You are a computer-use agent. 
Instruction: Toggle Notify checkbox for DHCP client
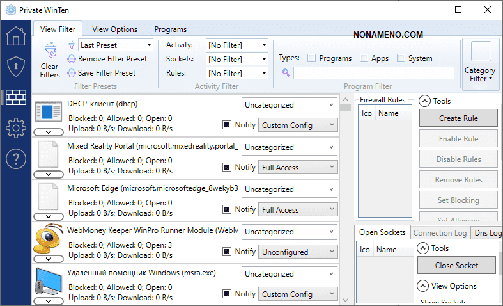point(227,125)
